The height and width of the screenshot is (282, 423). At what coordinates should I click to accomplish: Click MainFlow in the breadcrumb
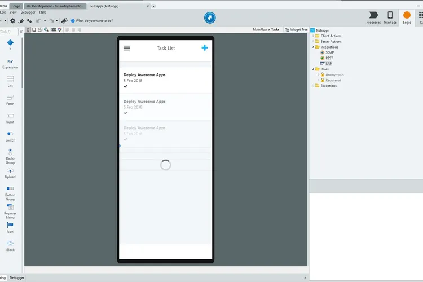point(259,29)
